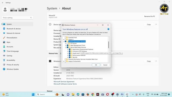Check the Legacy Components checkbox

pos(66,61)
